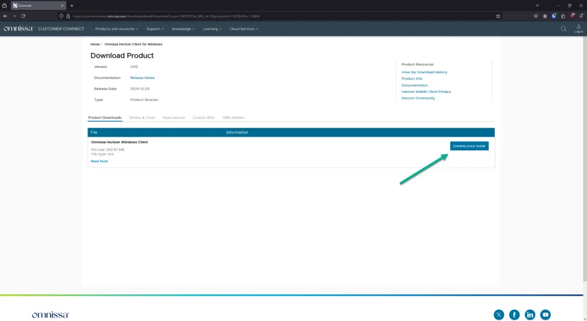Switch to the OEM Addons tab
The height and width of the screenshot is (321, 587).
click(233, 118)
